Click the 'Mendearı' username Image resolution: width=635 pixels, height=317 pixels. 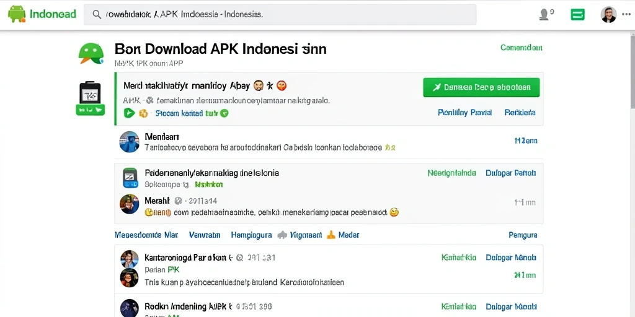pyautogui.click(x=162, y=137)
